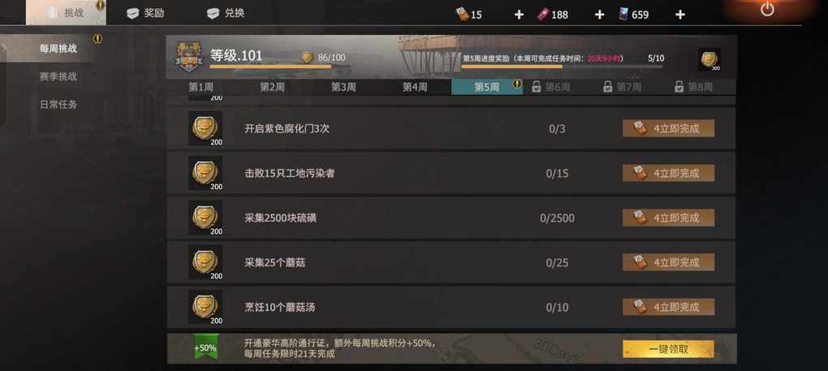Instantly complete 开启紫色腐化门3次 task
The height and width of the screenshot is (371, 828).
[x=669, y=128]
